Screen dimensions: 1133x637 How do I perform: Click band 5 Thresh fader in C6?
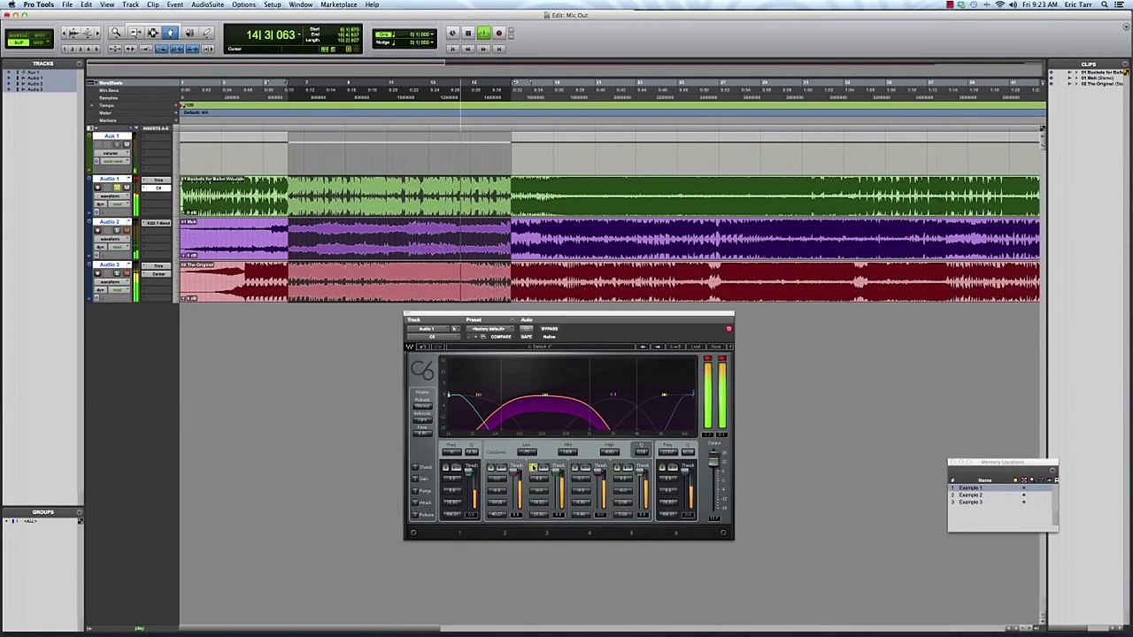[x=639, y=471]
